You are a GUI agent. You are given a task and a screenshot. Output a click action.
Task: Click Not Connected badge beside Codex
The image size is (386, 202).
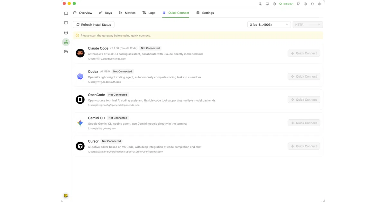tap(123, 72)
